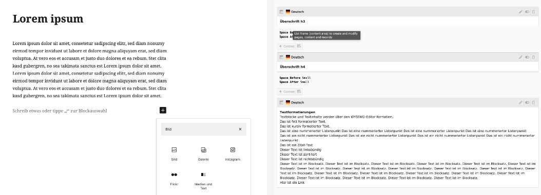The image size is (541, 195).
Task: Add a block with the black plus button
Action: [x=163, y=110]
